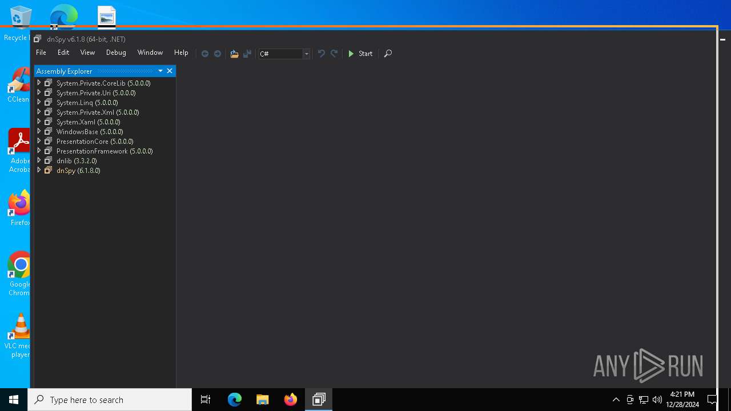Expand the dnSpy assembly node
The image size is (731, 411).
[x=39, y=170]
